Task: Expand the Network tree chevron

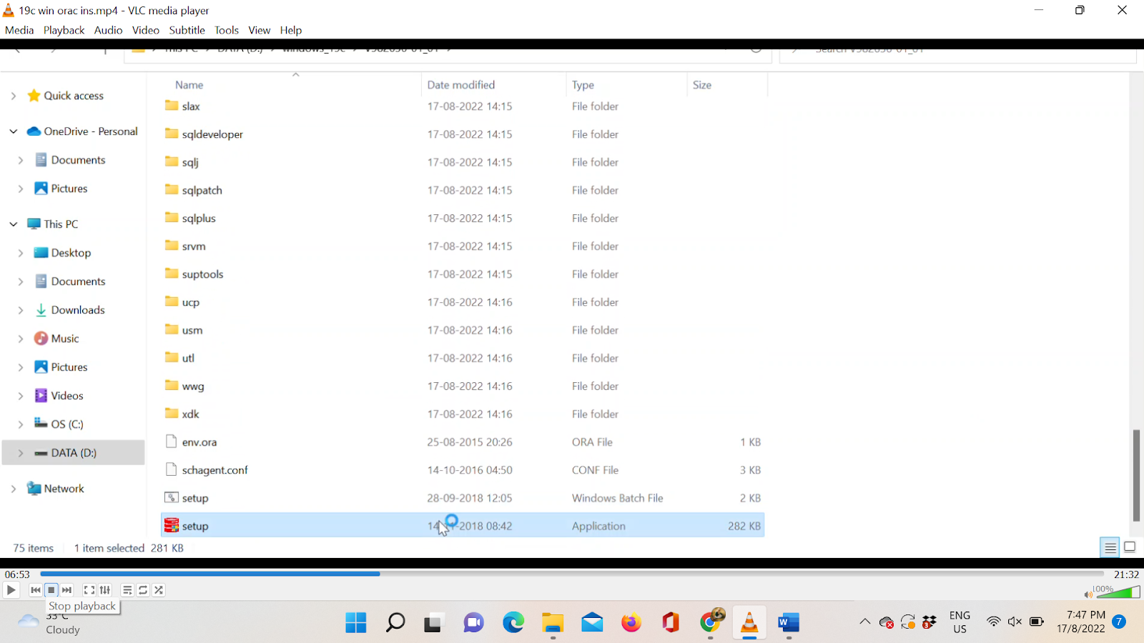Action: coord(14,489)
